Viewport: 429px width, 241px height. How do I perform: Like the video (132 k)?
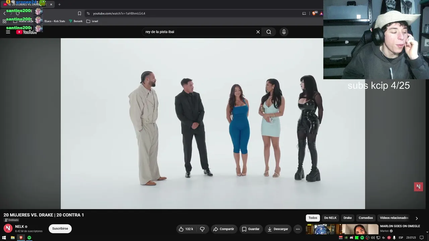pos(186,229)
